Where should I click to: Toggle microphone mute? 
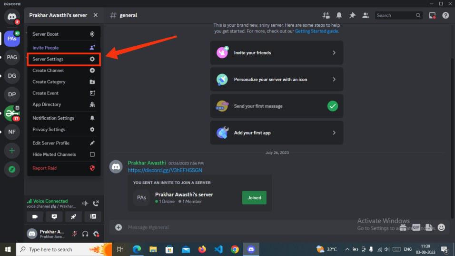coord(75,234)
